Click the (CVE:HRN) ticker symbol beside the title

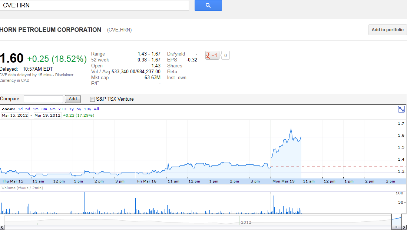(x=119, y=30)
